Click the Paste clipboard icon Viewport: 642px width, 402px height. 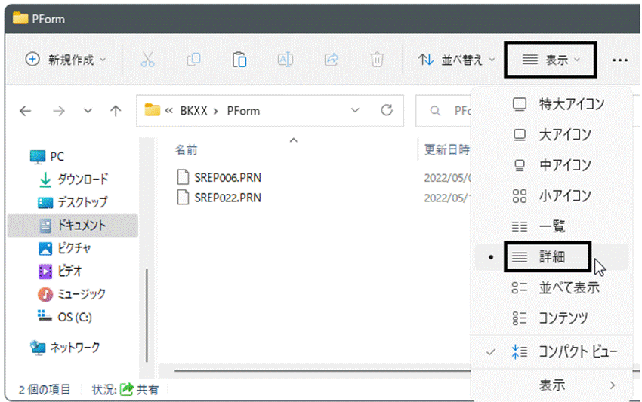tap(239, 60)
